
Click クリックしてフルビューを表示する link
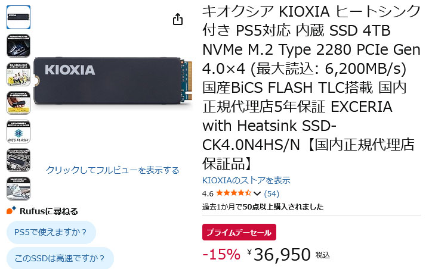pos(113,170)
